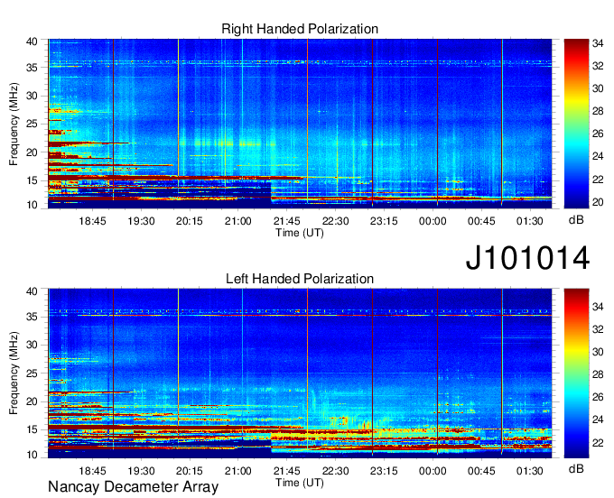Viewport: 614px width, 498px height.
Task: Click the 01:30 tick on bottom time axis
Action: (529, 471)
